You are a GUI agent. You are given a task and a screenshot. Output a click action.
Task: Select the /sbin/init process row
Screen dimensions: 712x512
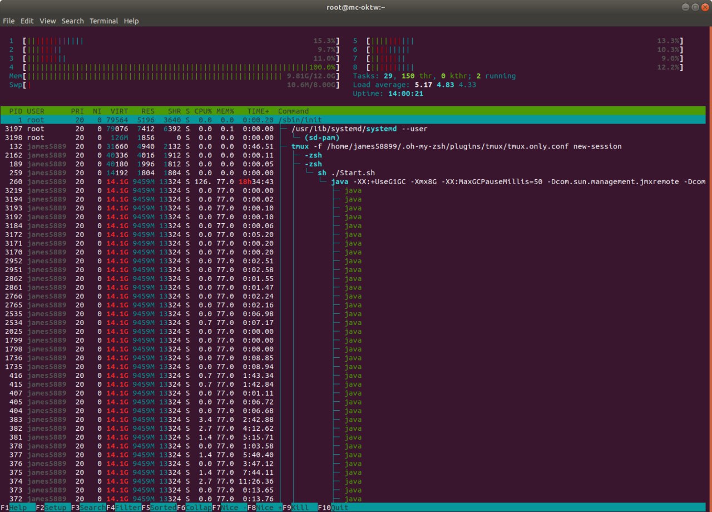353,120
